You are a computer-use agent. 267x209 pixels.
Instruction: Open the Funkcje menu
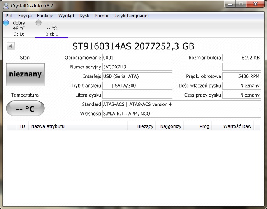click(45, 16)
